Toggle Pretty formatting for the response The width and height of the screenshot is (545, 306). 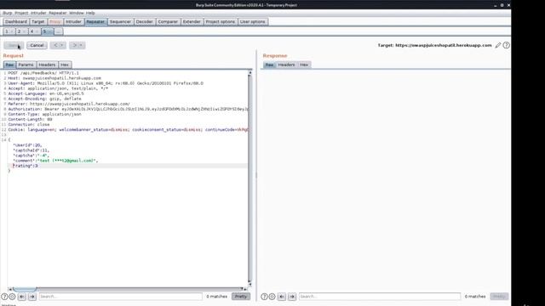499,297
